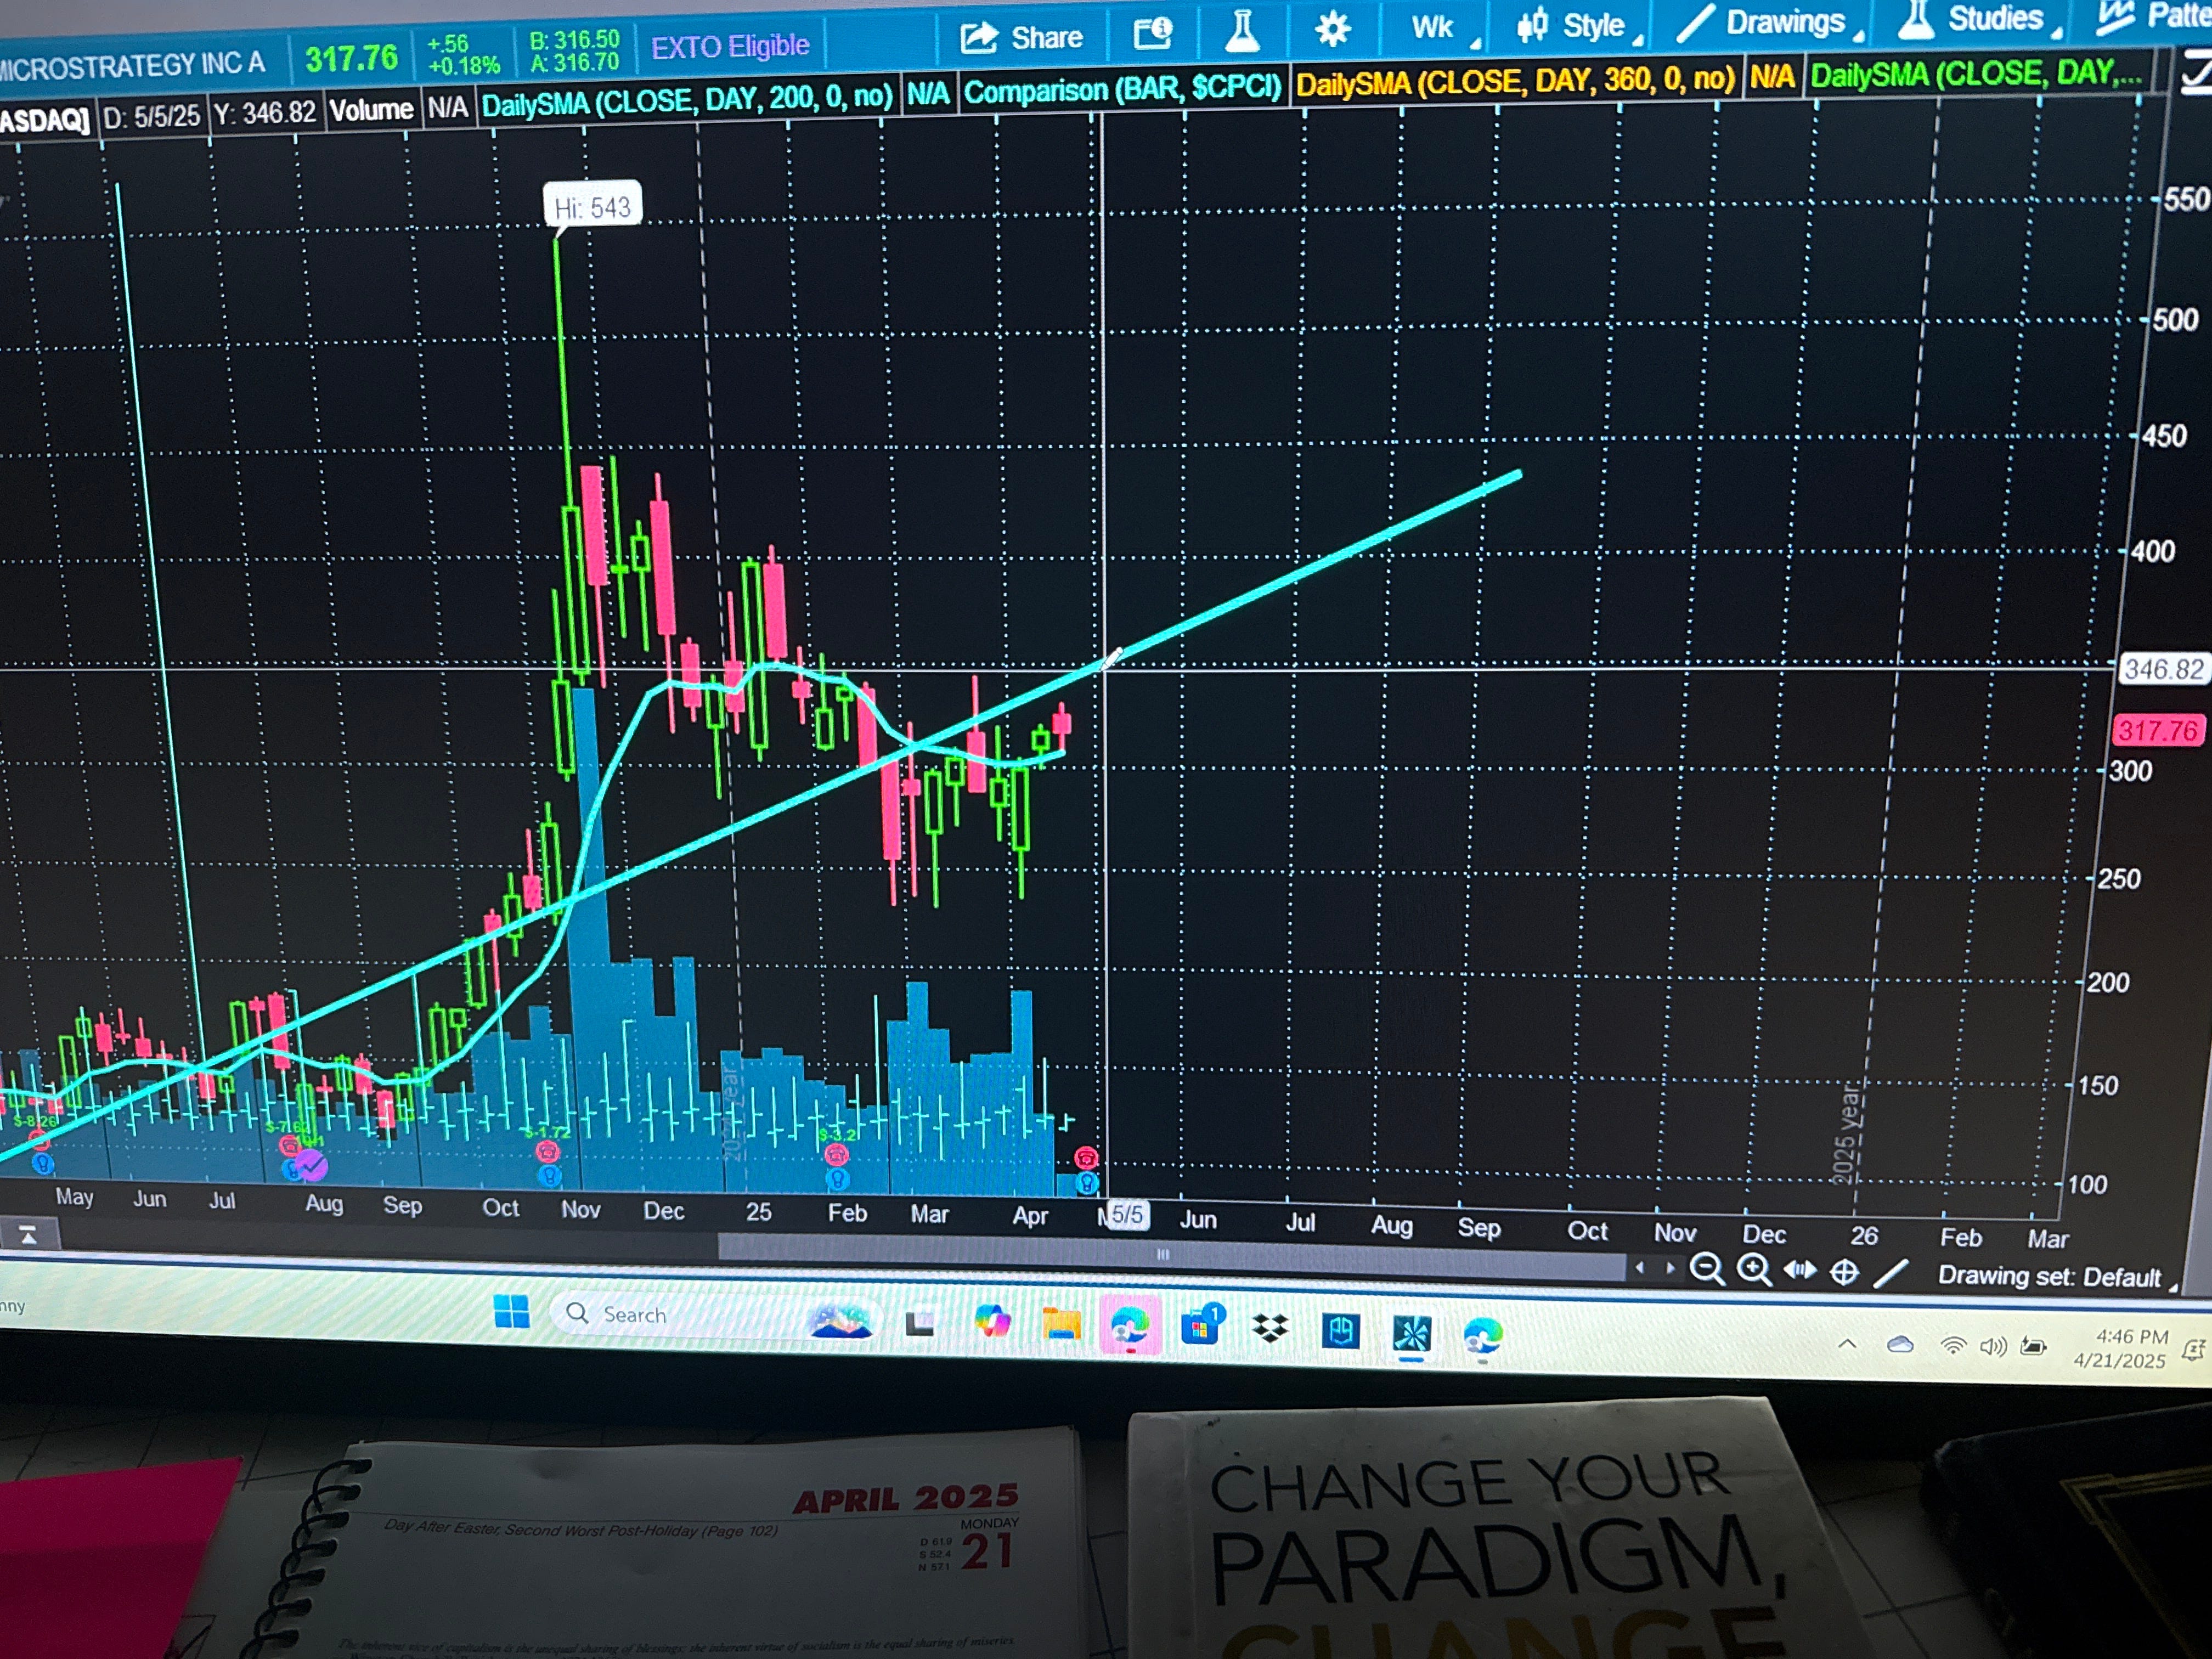
Task: Click the EXTO Eligible label
Action: click(730, 46)
